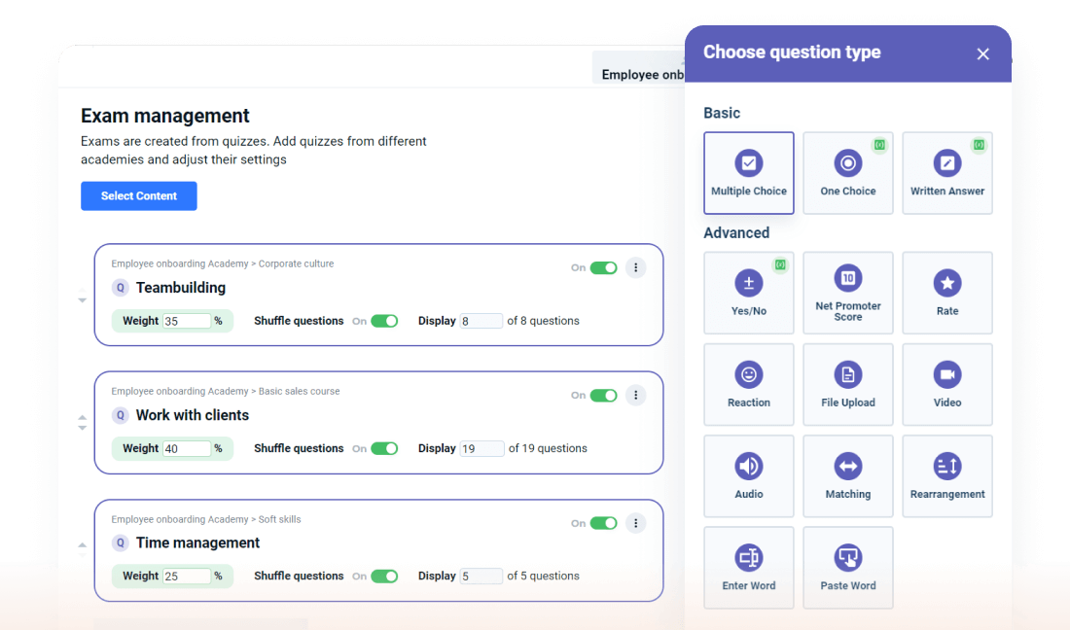Toggle Shuffle questions for Work with clients
This screenshot has width=1070, height=630.
[x=384, y=448]
